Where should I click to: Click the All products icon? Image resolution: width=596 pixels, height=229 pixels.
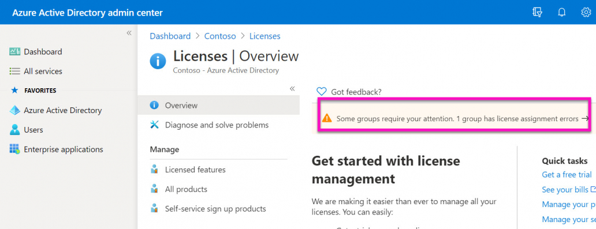(154, 189)
